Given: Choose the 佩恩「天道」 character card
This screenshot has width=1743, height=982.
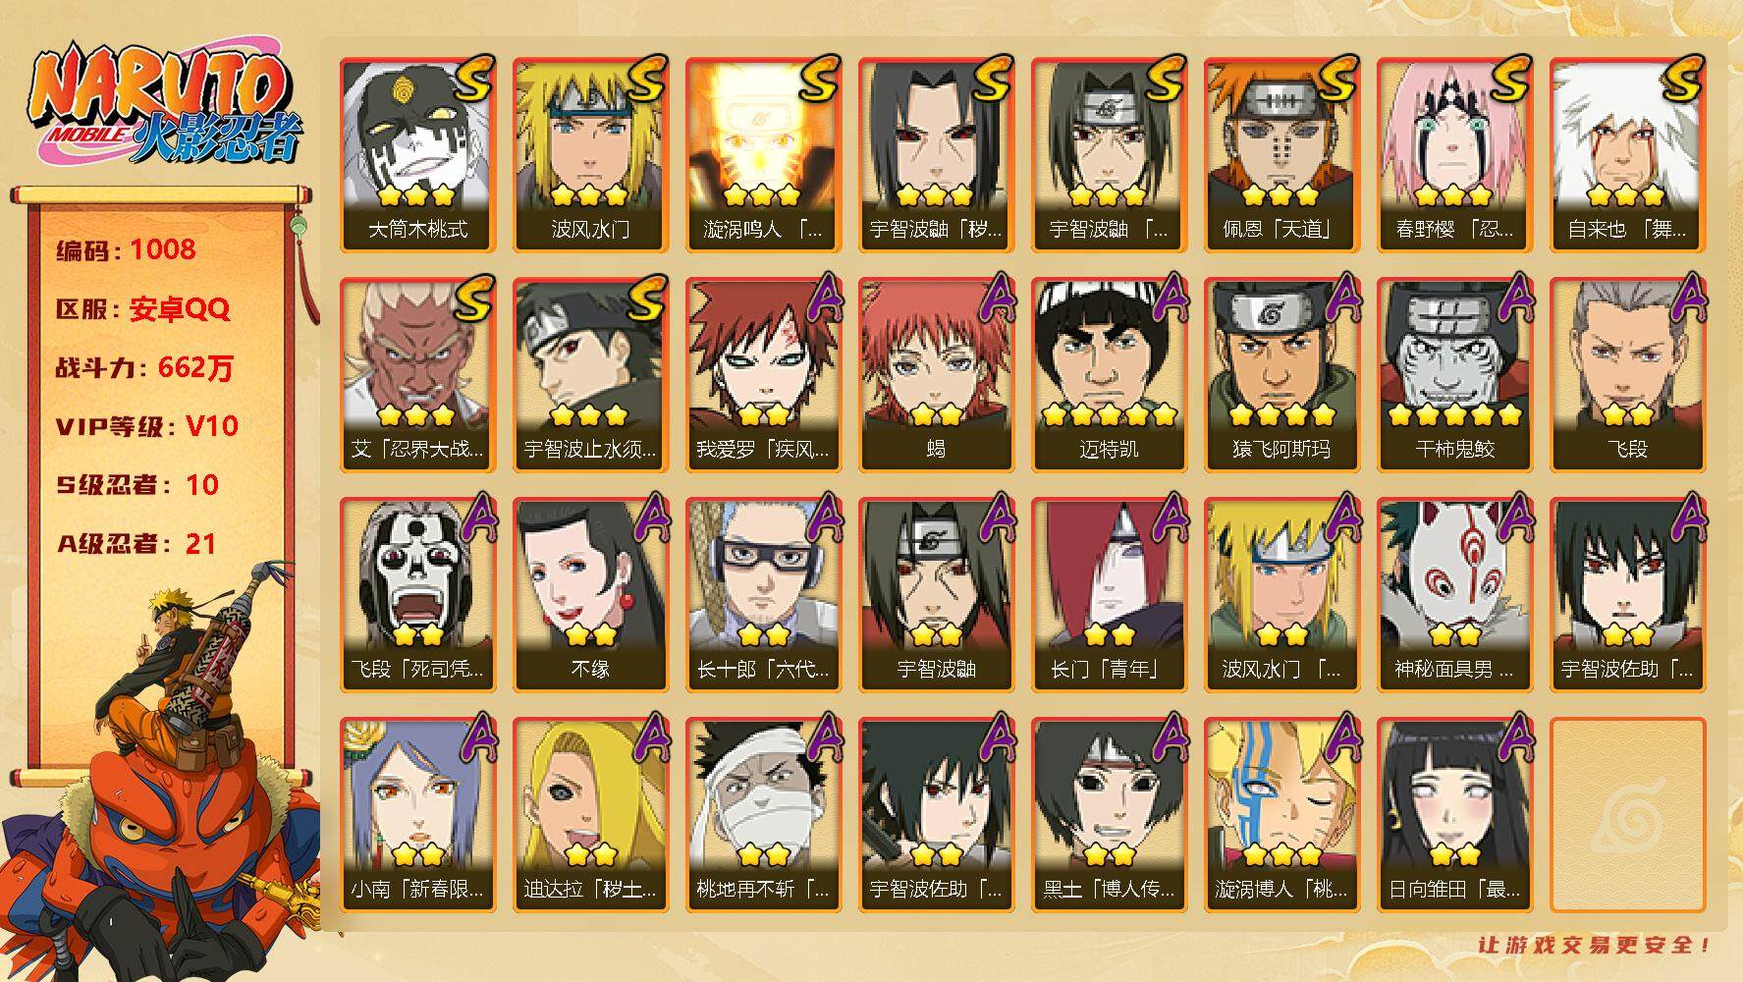Looking at the screenshot, I should point(1281,154).
